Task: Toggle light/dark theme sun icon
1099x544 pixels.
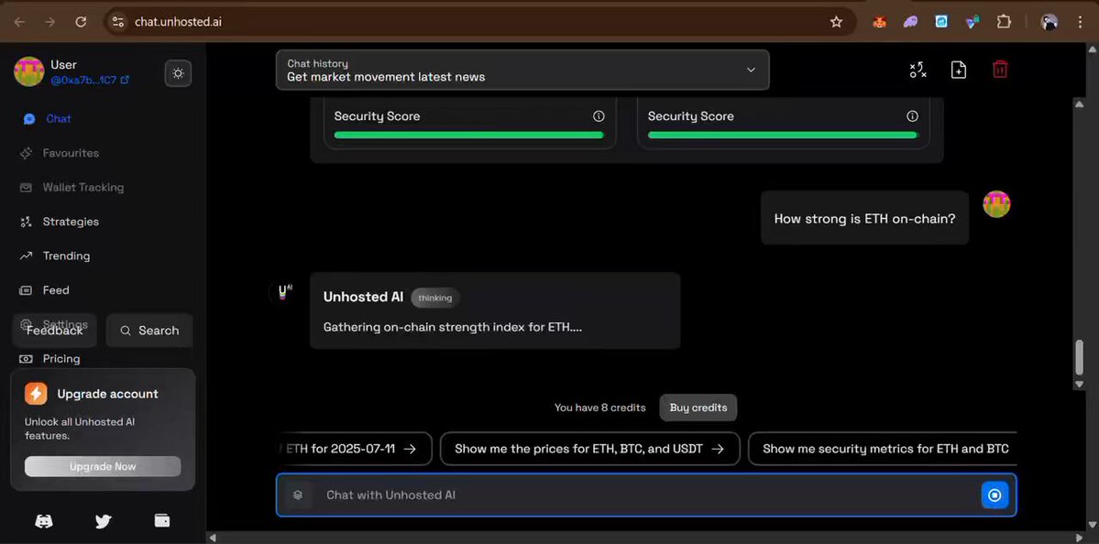Action: pos(178,73)
